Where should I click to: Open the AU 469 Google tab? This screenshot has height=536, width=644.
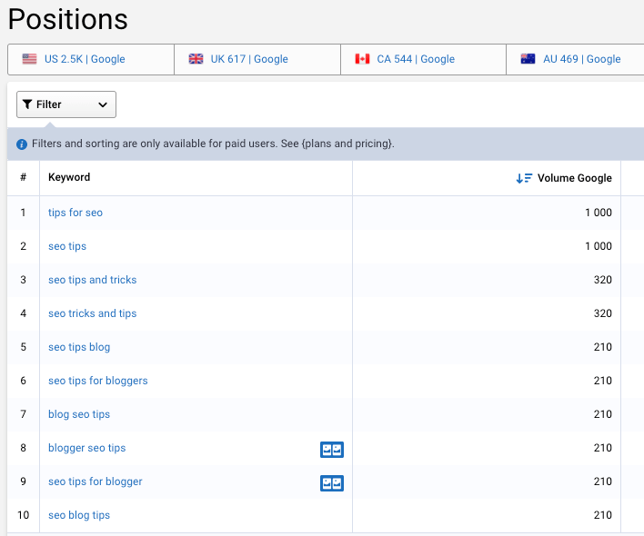575,59
